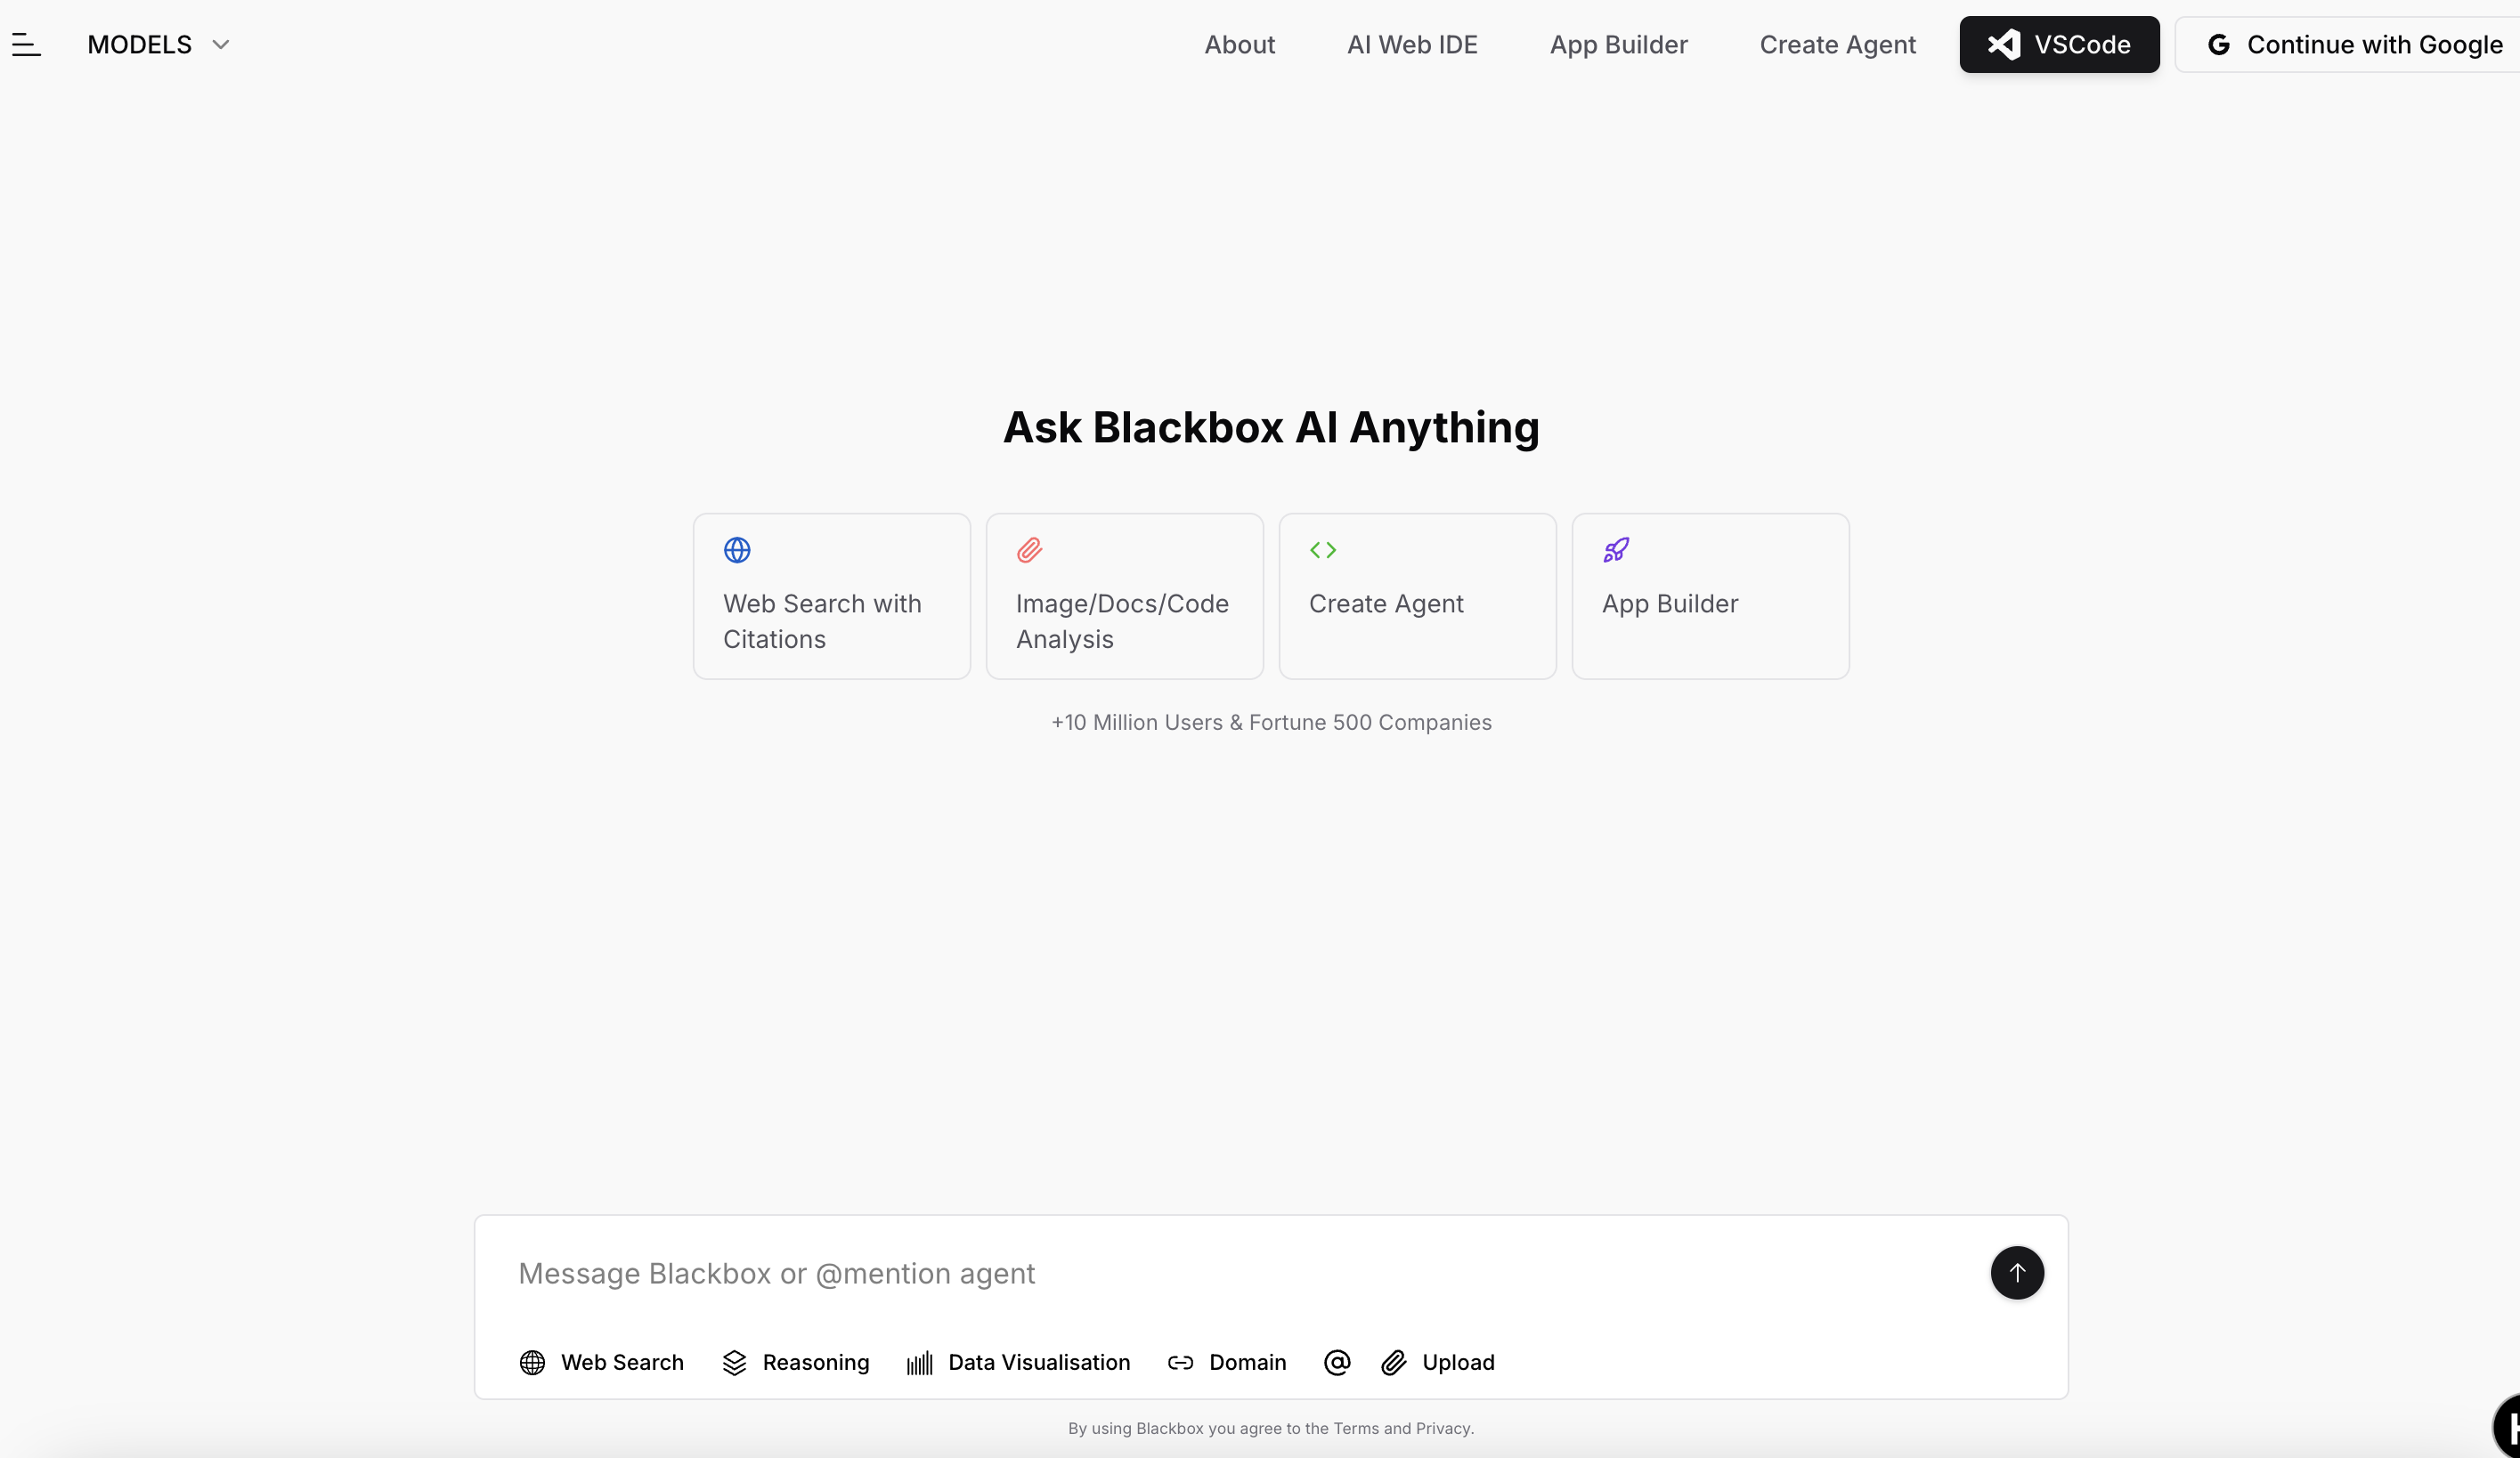Select Web Search with Citations card
Viewport: 2520px width, 1458px height.
832,596
